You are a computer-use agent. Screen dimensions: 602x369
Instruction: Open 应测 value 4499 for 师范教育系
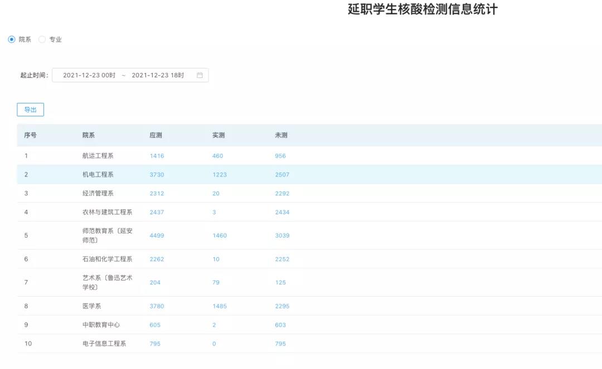point(157,235)
